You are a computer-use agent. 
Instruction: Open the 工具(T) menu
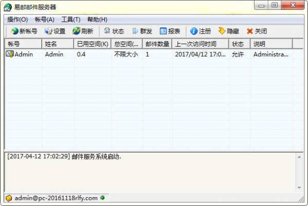(x=71, y=20)
